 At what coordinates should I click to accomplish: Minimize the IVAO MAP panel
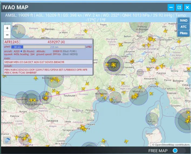pyautogui.click(x=171, y=8)
